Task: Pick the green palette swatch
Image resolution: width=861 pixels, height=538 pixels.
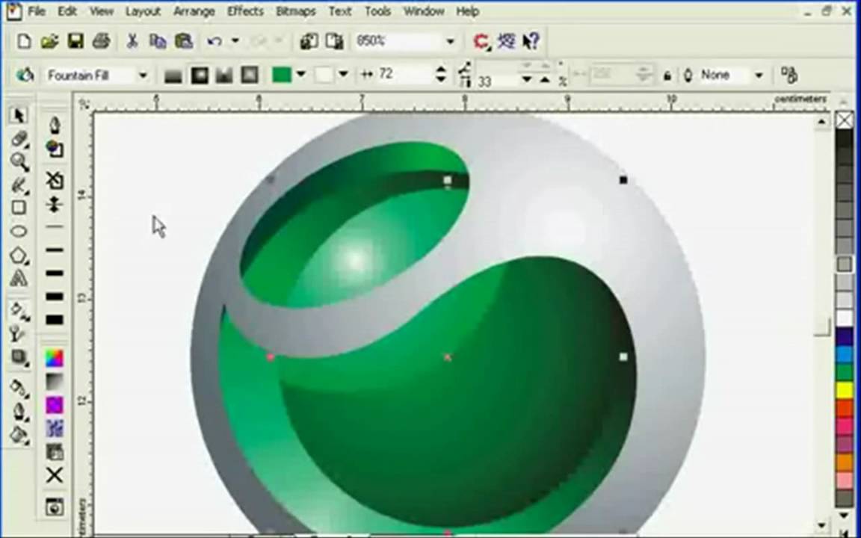Action: tap(845, 372)
